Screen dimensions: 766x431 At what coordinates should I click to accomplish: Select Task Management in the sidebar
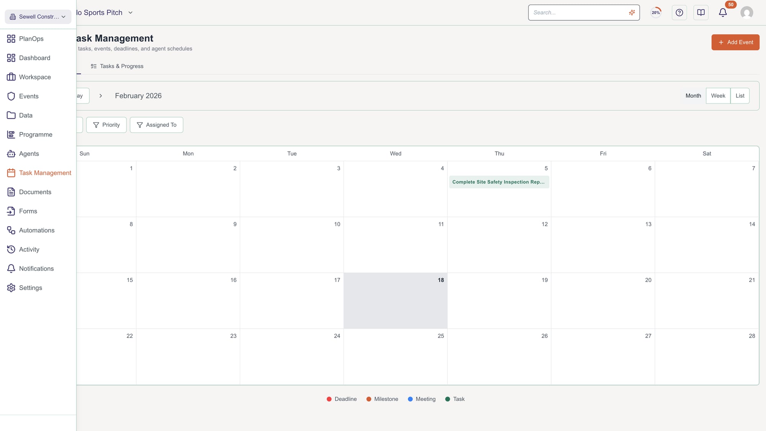45,173
